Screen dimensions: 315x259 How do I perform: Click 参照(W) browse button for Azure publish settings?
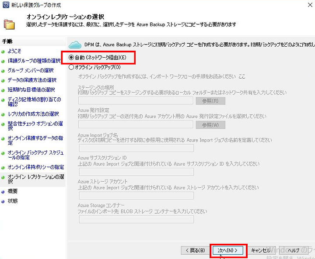point(210,125)
